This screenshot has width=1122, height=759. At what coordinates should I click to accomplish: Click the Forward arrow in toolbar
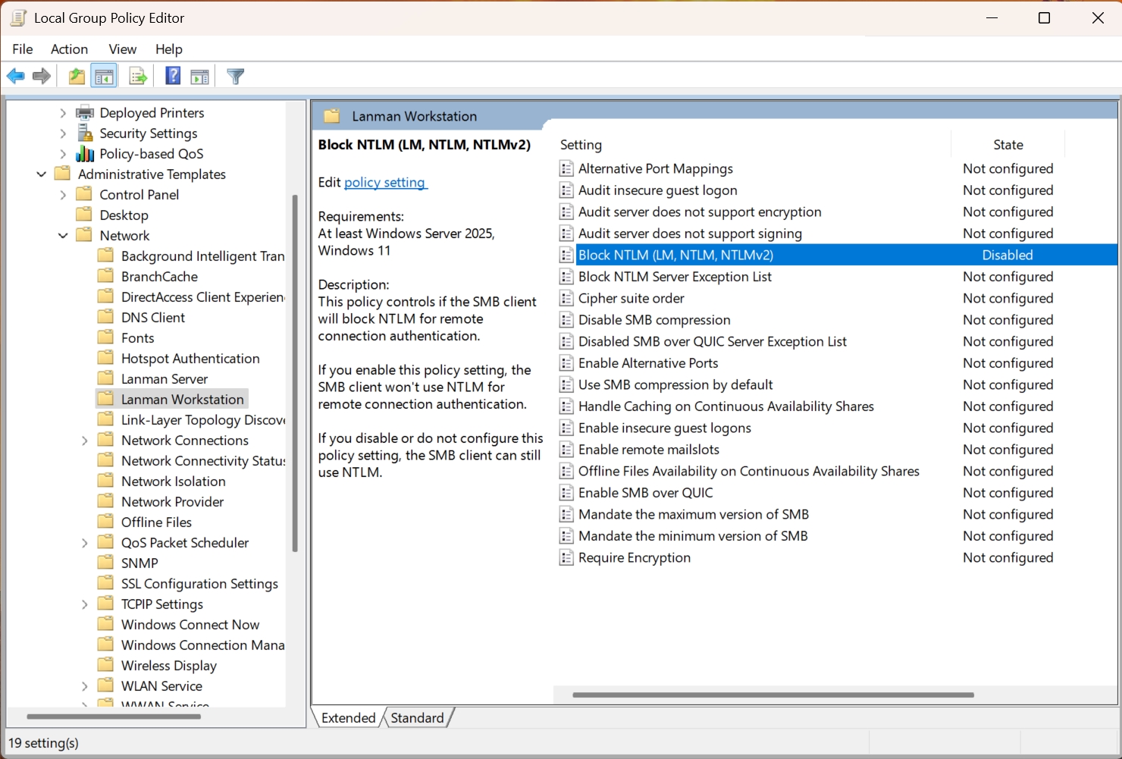(x=42, y=76)
